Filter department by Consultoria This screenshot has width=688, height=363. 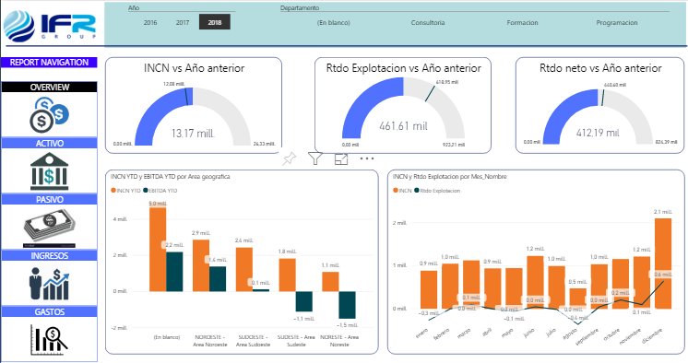coord(428,22)
